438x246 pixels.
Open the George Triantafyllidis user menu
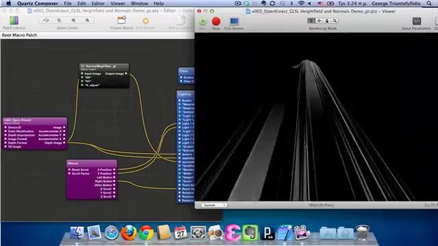396,3
